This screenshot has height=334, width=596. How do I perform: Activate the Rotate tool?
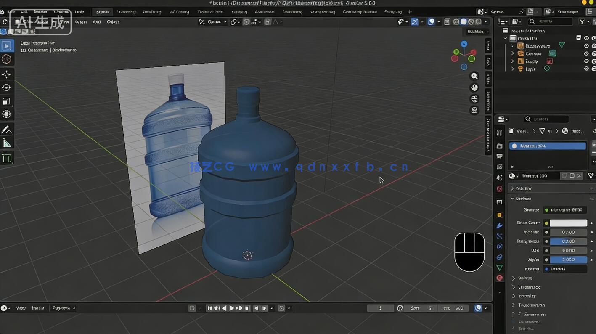point(6,87)
